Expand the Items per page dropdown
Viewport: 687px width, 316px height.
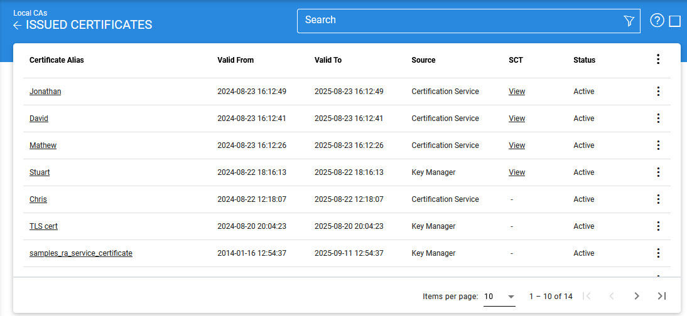coord(499,296)
